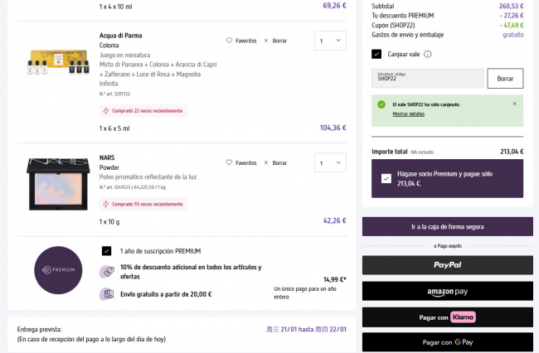Screen dimensions: 539x353
Task: Dismiss the SHOP22 coupon success message
Action: [x=514, y=104]
